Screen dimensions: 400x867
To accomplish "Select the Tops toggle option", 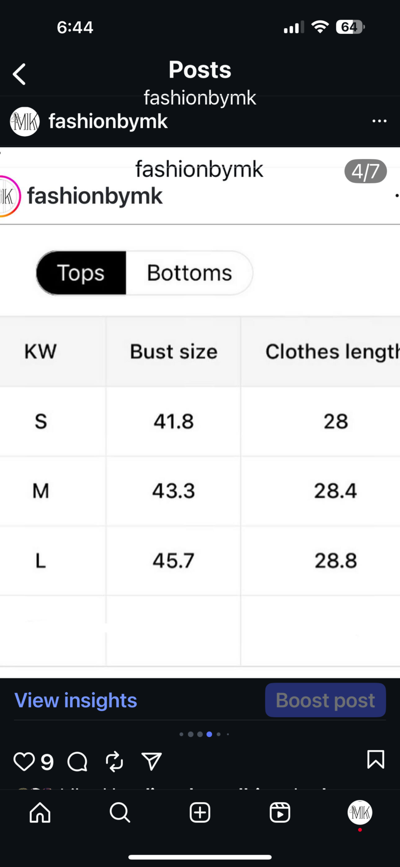I will 81,273.
